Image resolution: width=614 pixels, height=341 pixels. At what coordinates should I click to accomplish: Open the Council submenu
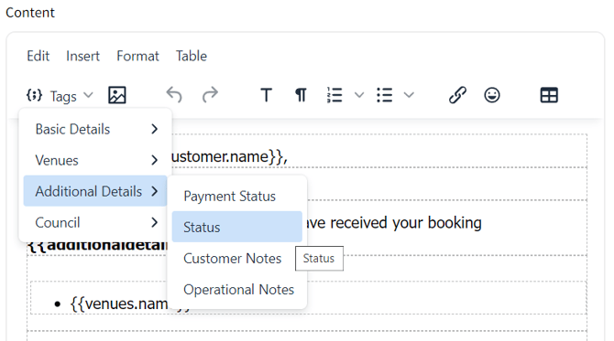tap(95, 223)
